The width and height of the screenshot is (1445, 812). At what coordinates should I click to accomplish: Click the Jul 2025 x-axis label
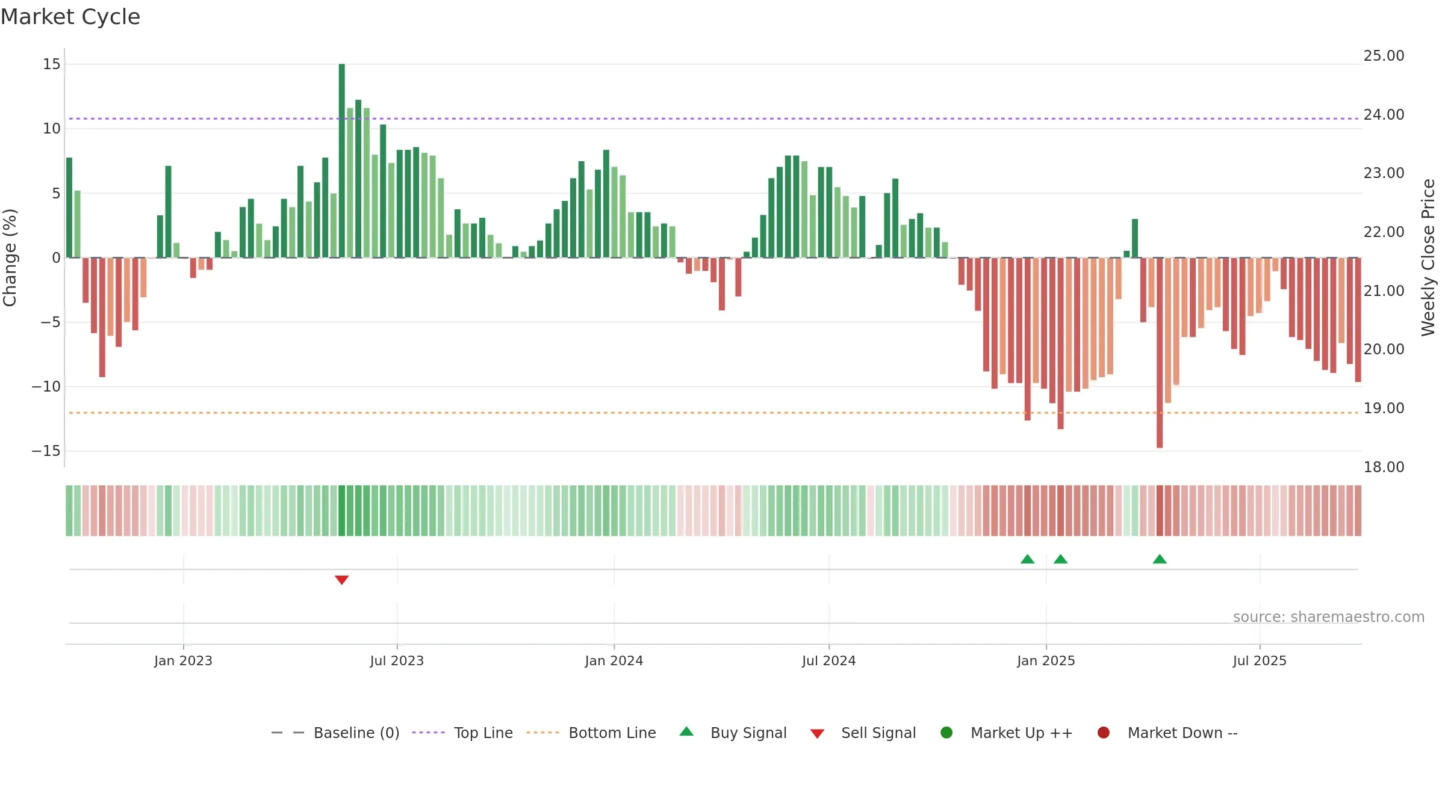(1260, 660)
